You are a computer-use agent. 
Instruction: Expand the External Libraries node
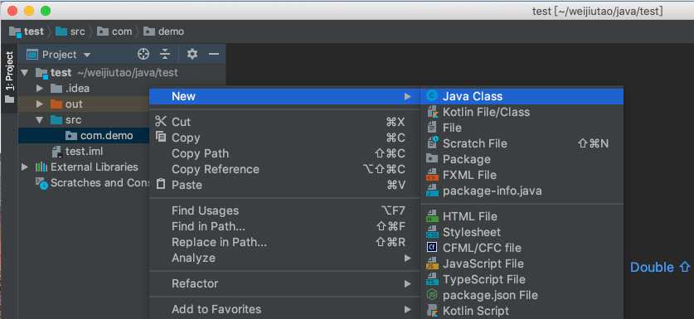pyautogui.click(x=25, y=167)
